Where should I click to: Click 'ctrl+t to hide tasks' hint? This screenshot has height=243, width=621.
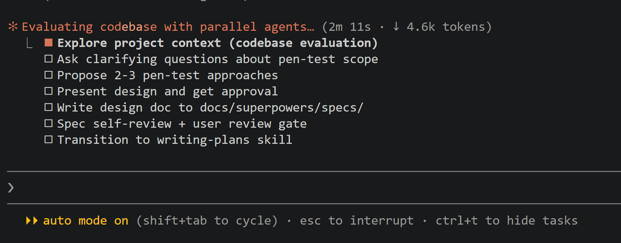tap(506, 220)
